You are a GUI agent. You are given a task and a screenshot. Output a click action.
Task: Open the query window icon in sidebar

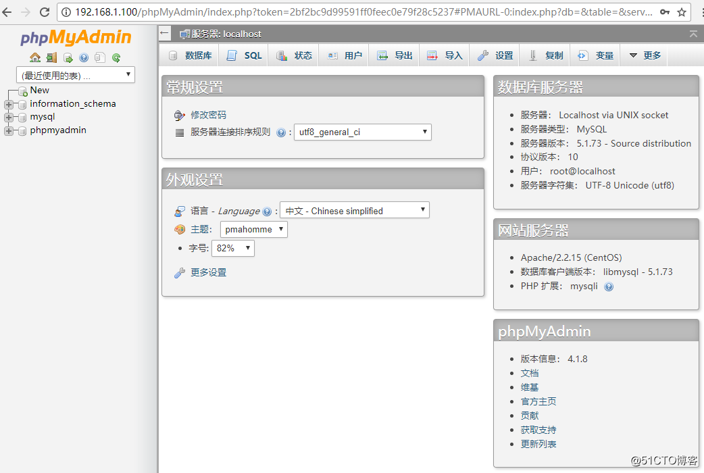(68, 57)
